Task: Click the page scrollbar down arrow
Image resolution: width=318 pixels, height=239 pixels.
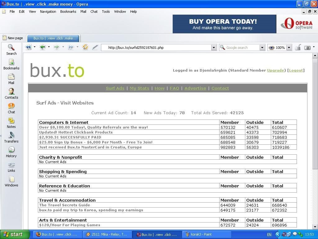Action: (x=315, y=227)
